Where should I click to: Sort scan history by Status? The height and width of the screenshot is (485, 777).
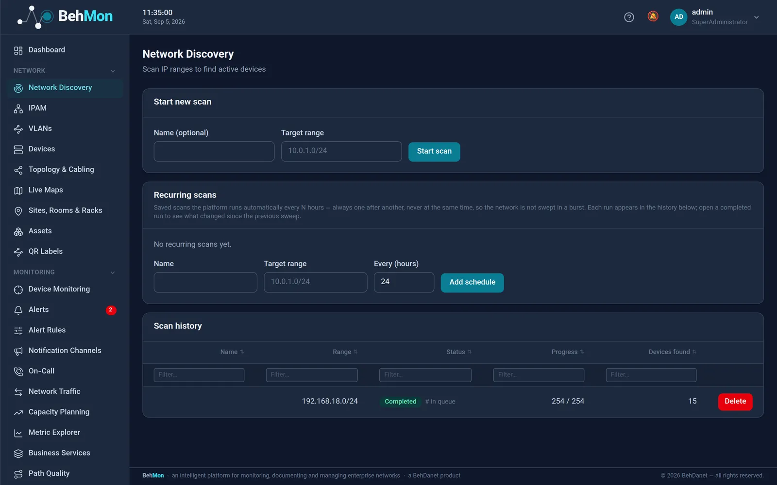(459, 352)
